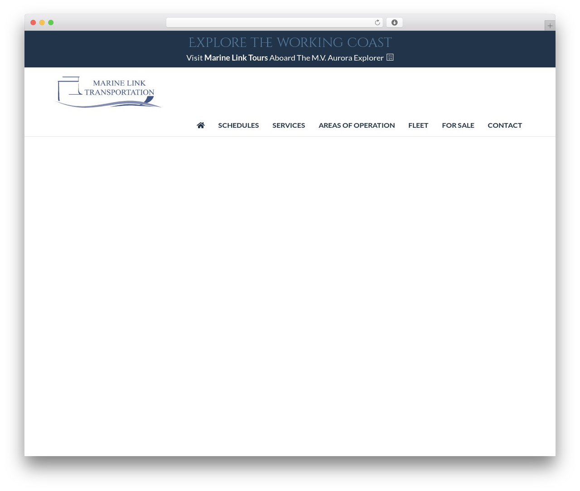Screen dimensions: 580x491
Task: Open the browser downloads button
Action: click(394, 23)
